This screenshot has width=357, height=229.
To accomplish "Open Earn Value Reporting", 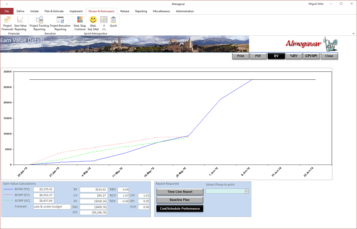I will 21,23.
